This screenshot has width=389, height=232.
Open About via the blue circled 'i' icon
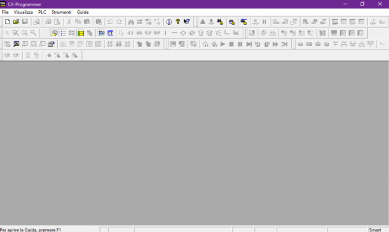[x=169, y=22]
